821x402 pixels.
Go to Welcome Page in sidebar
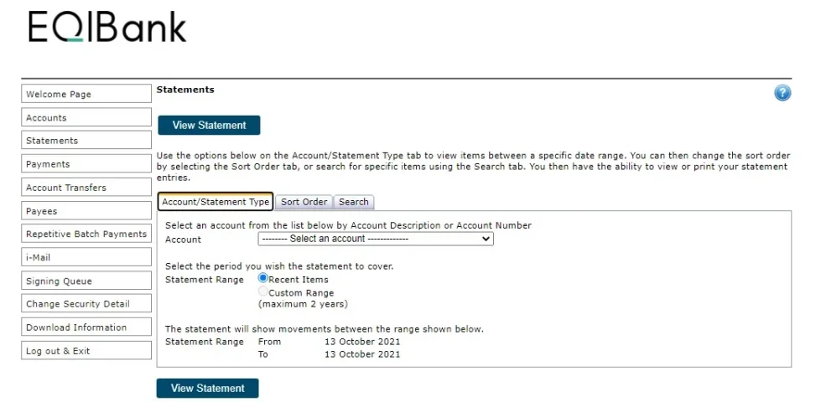(x=86, y=94)
